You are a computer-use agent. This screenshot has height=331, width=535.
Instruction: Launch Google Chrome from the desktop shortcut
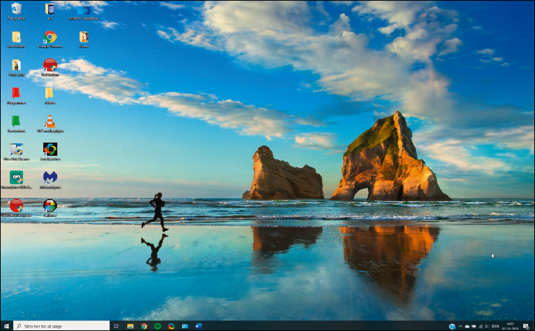coord(50,37)
